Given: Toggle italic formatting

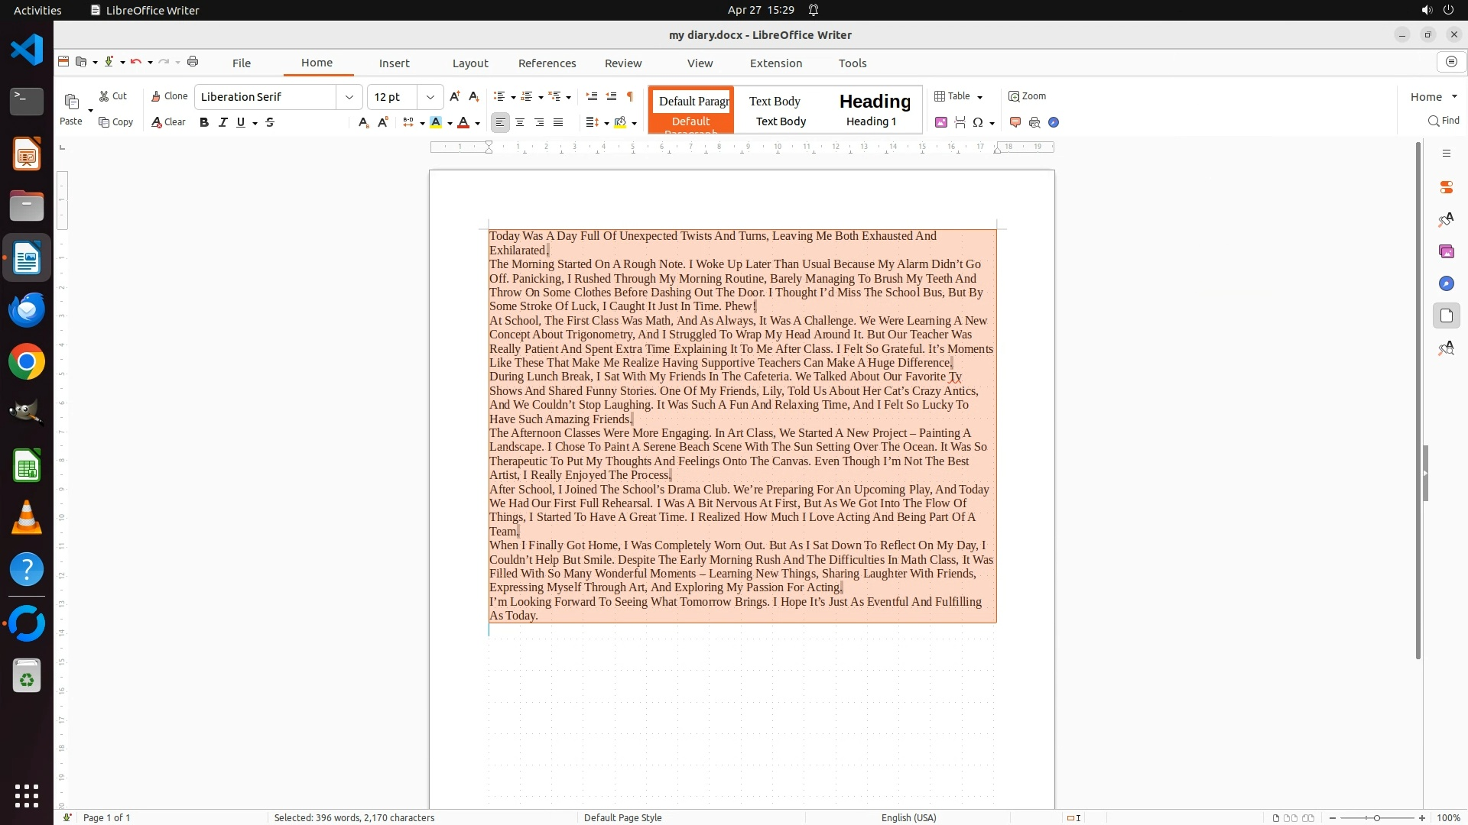Looking at the screenshot, I should point(223,122).
